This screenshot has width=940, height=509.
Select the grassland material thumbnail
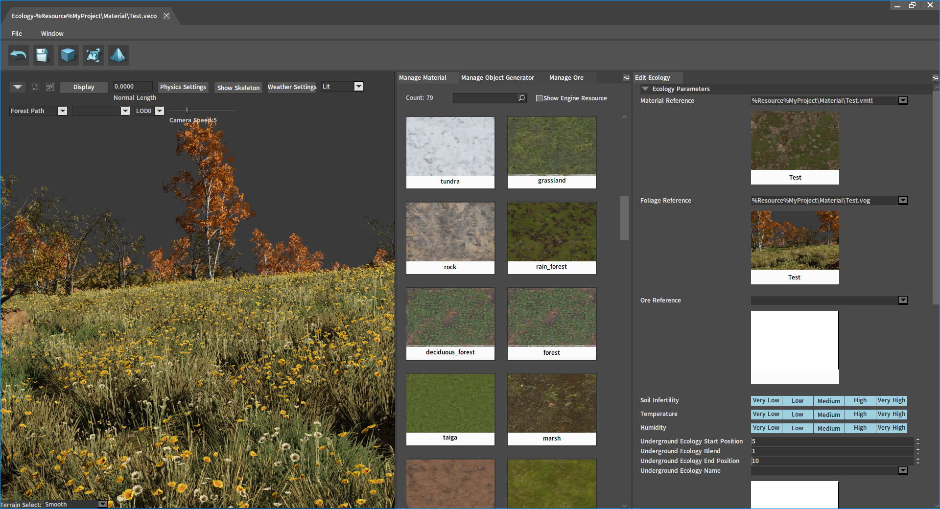[552, 152]
